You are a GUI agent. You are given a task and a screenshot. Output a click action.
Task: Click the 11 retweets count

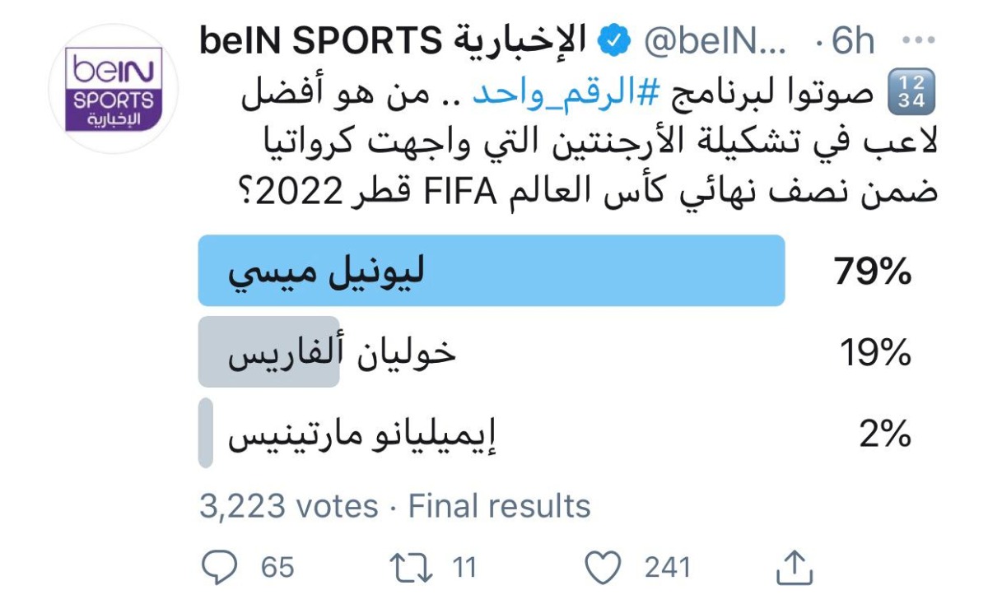[x=465, y=568]
